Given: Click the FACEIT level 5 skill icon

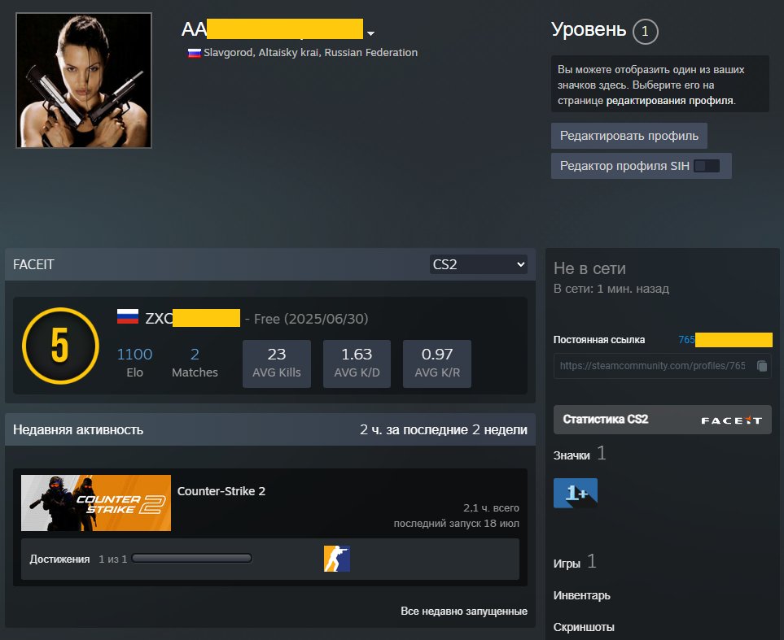Looking at the screenshot, I should 60,346.
